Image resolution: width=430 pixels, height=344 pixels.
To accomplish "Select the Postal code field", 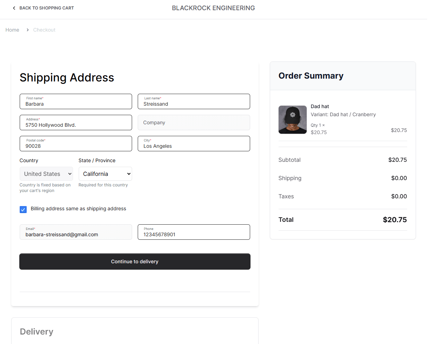I will pos(76,146).
